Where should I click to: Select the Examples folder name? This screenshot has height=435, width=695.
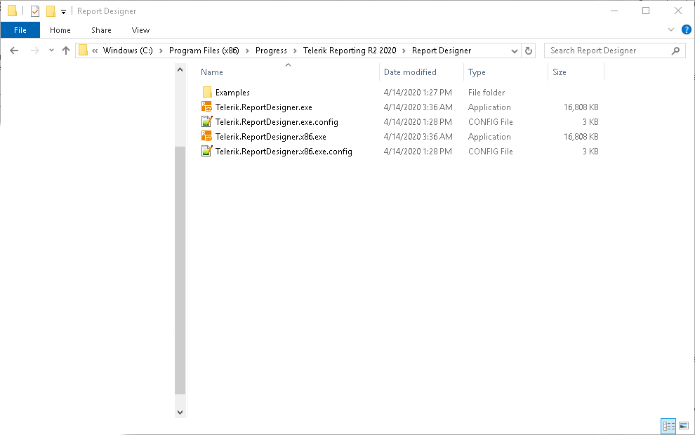coord(232,92)
